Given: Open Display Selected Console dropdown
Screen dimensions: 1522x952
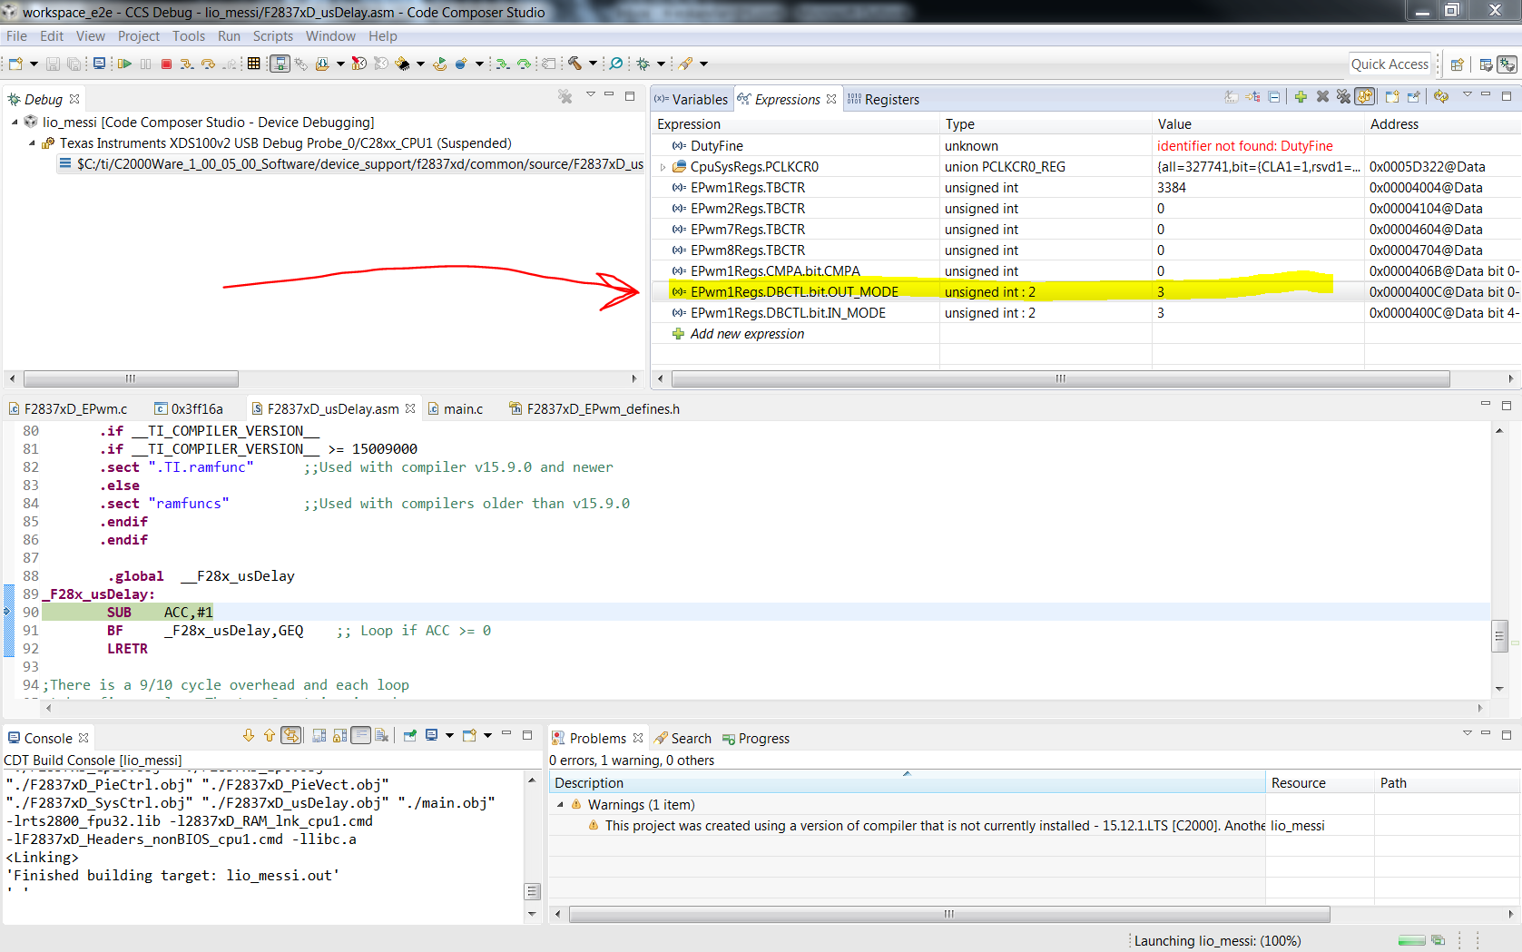Looking at the screenshot, I should [x=449, y=735].
